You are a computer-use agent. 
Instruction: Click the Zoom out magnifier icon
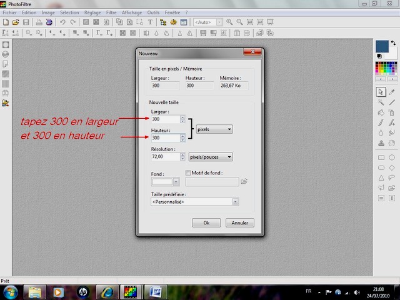[x=239, y=22]
